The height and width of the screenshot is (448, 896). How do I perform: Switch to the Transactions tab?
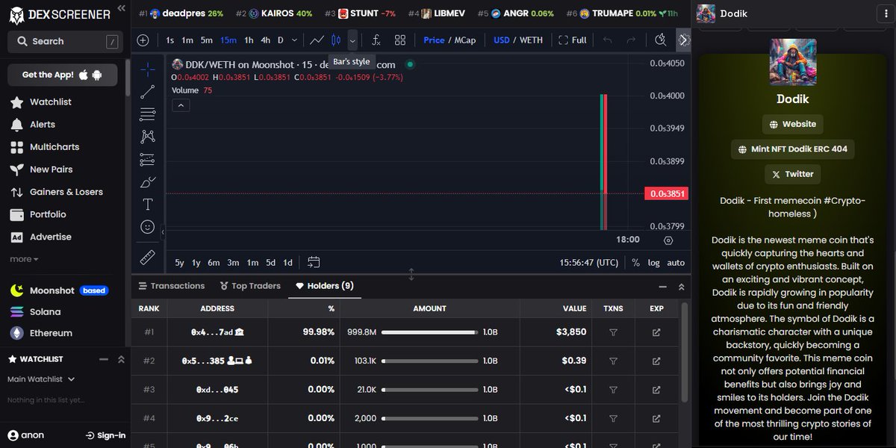172,286
